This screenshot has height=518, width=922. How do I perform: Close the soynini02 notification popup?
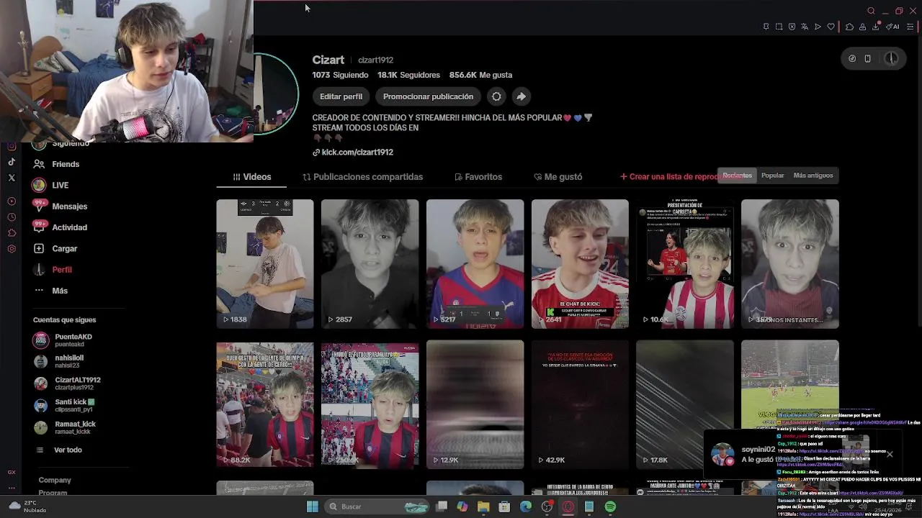tap(890, 454)
